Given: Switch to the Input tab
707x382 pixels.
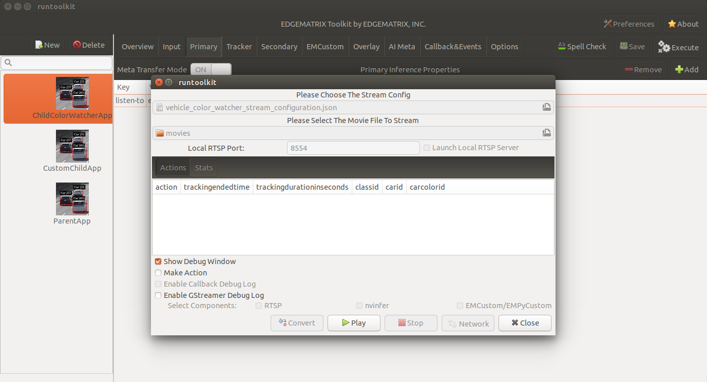Looking at the screenshot, I should tap(171, 47).
